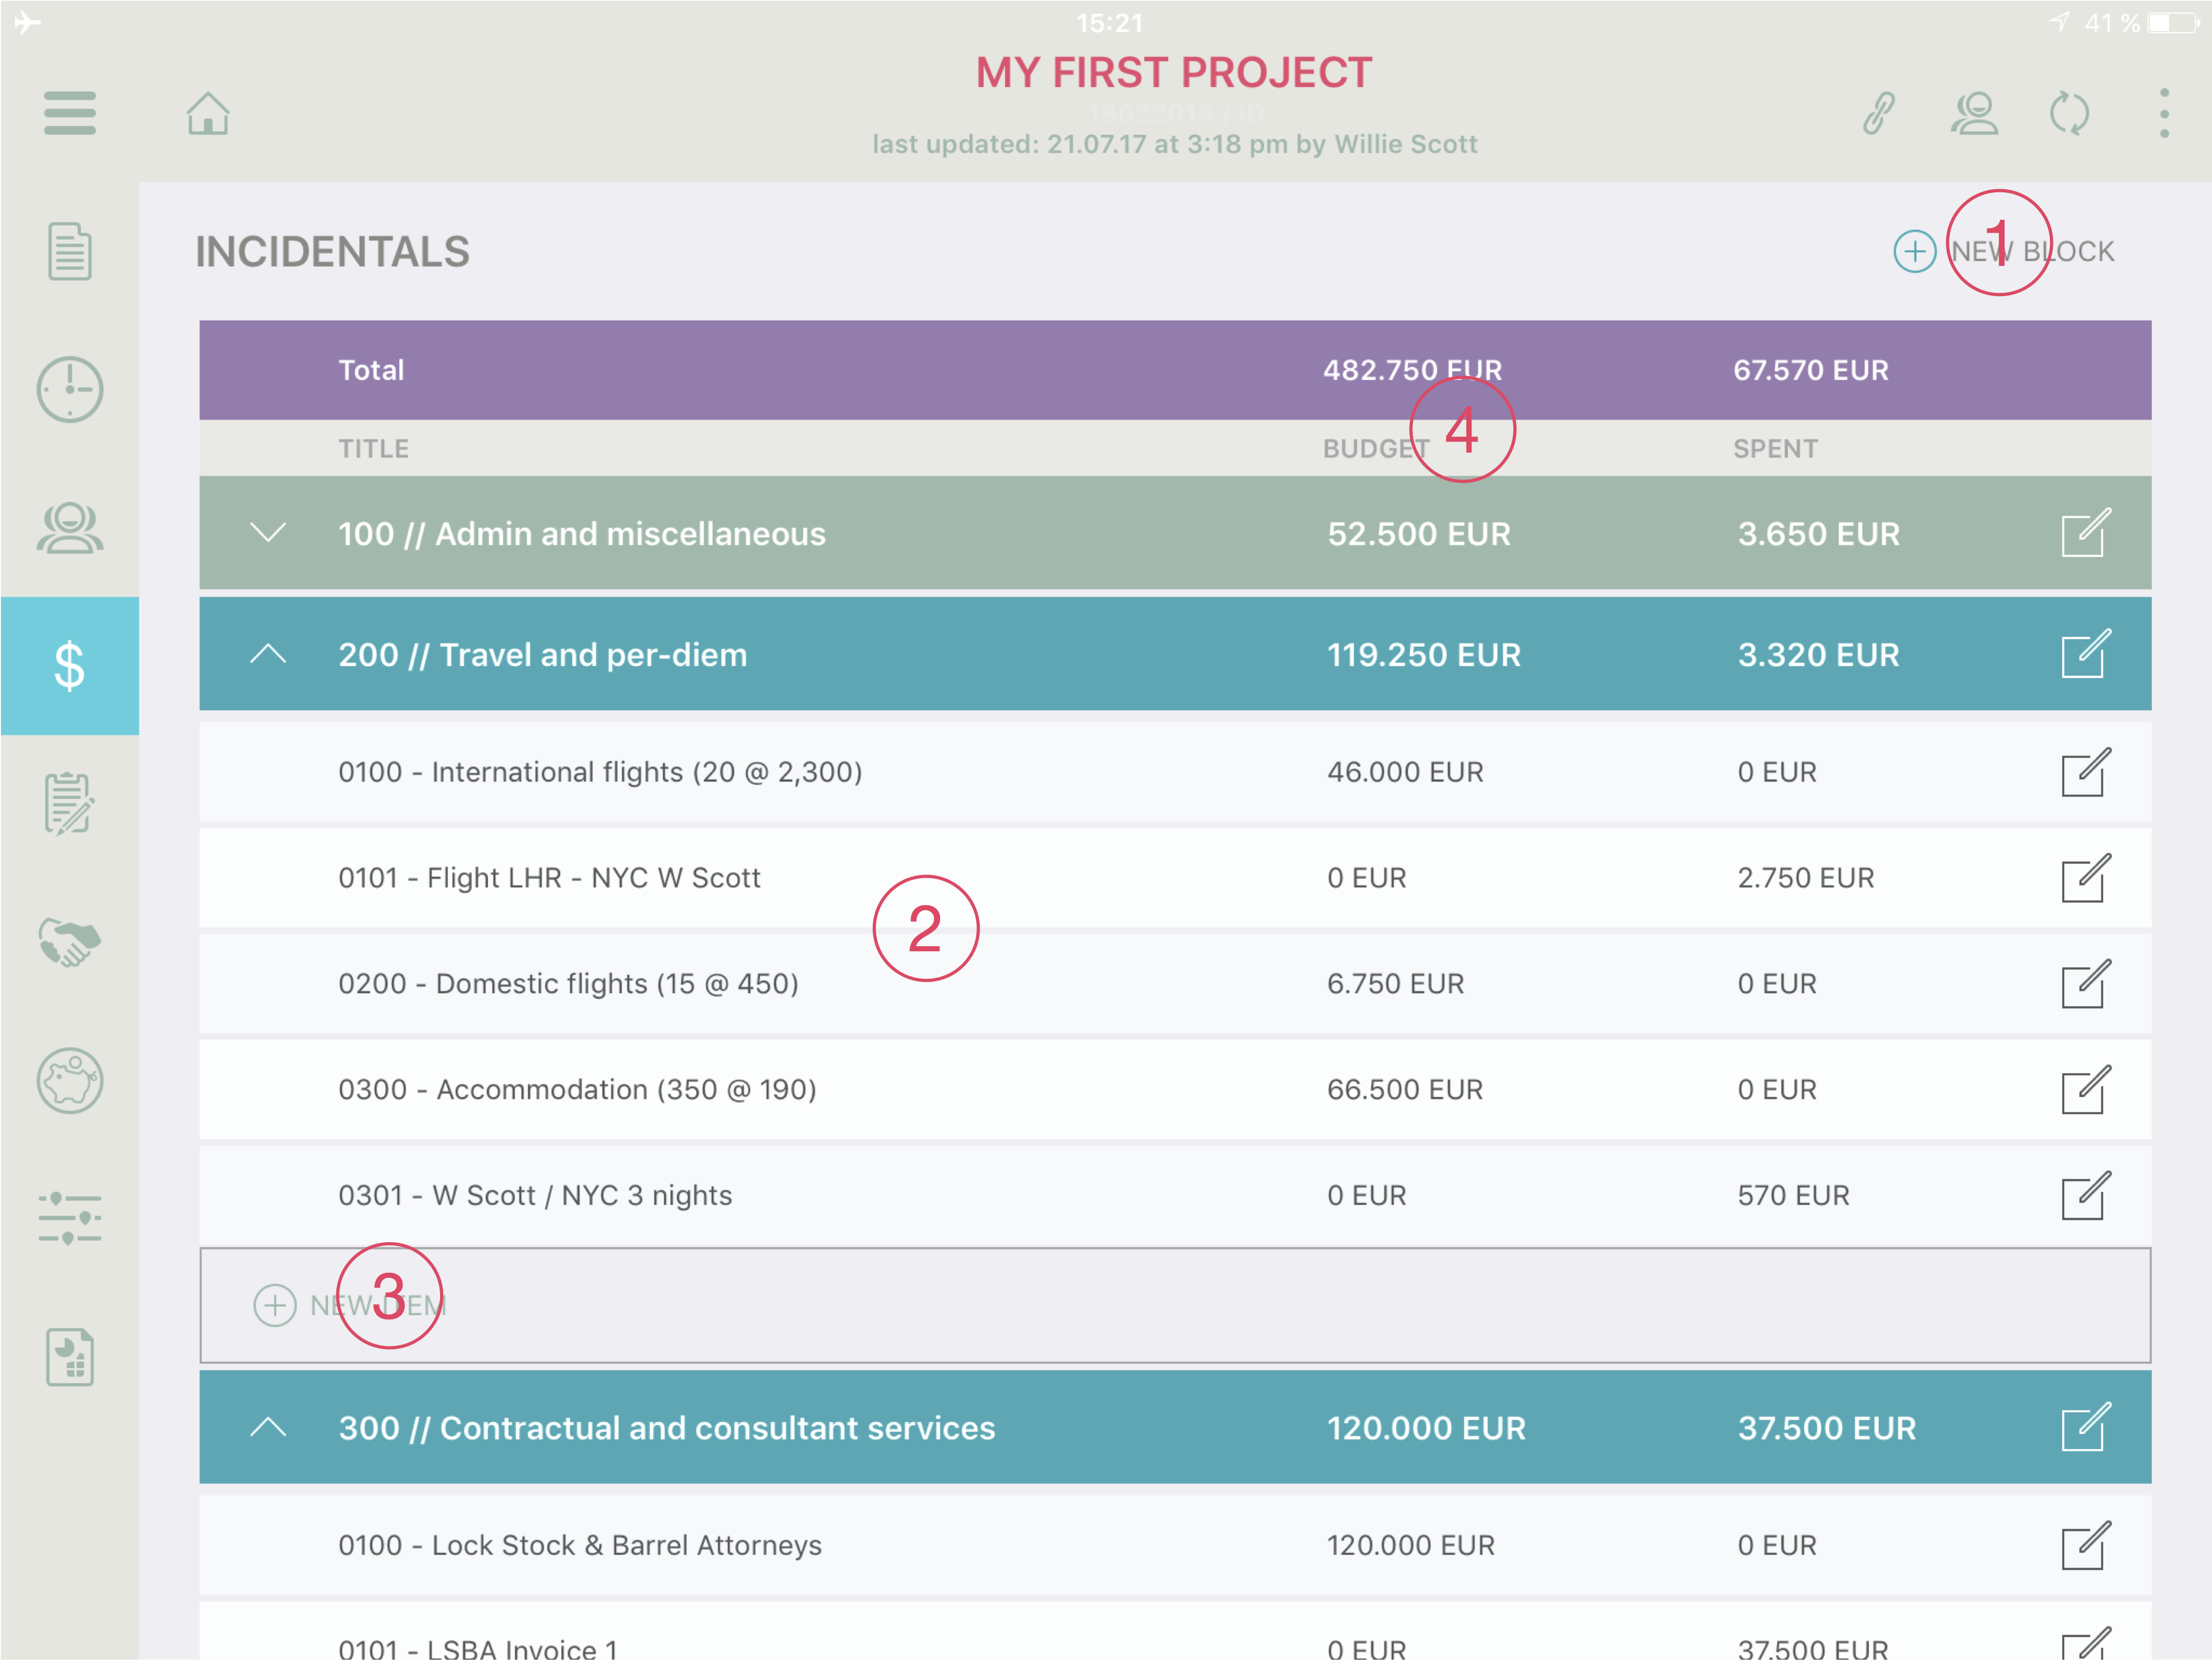Open the handshake partners sidebar icon
2212x1660 pixels.
tap(70, 942)
